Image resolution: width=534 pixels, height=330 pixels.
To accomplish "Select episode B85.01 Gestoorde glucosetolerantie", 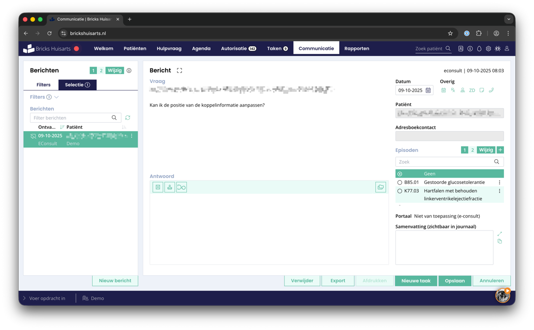I will click(x=400, y=183).
